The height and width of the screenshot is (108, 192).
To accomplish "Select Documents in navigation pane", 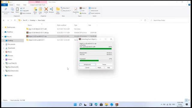I will point(11,44).
